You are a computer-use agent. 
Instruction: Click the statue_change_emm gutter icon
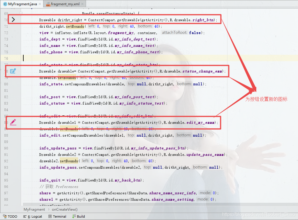coord(13,71)
